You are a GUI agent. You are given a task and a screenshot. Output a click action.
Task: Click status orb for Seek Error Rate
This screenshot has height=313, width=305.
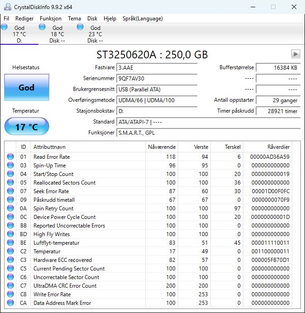point(10,191)
